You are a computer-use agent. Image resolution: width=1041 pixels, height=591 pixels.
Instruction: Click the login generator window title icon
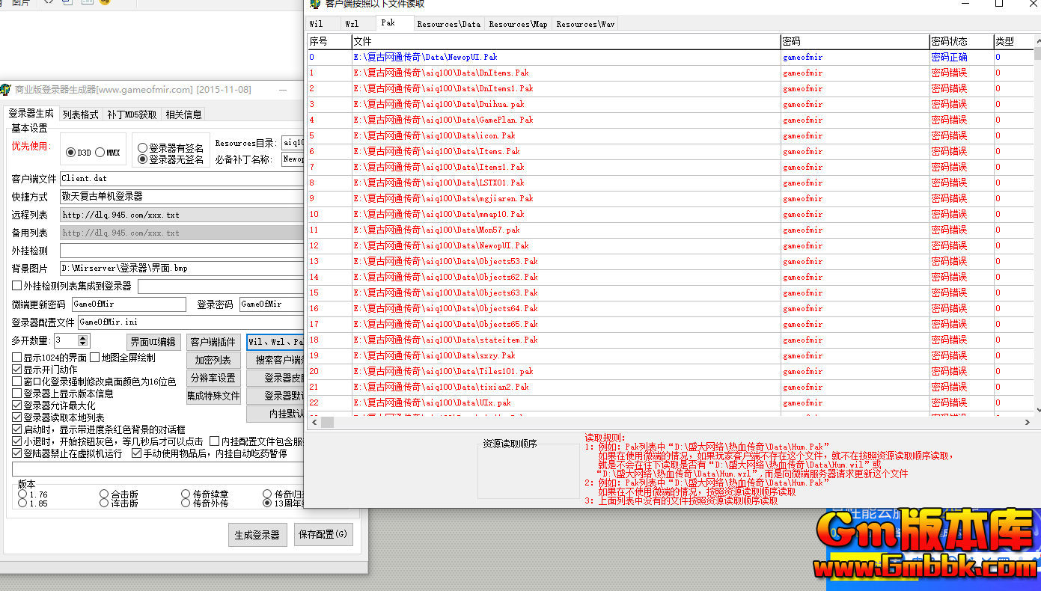click(x=7, y=90)
